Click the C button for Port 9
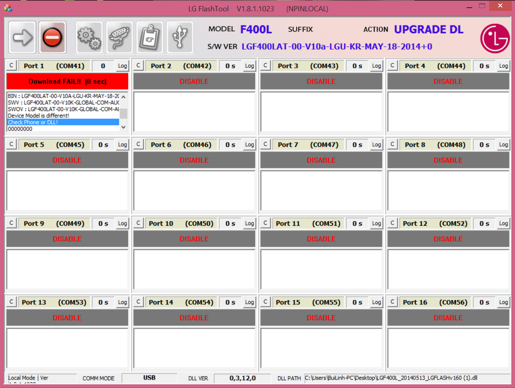This screenshot has width=515, height=388. [11, 223]
